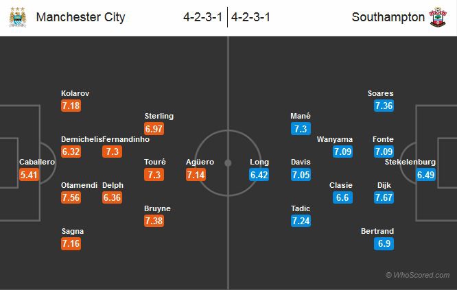Click the Bertrand player name
457x290 pixels.
pyautogui.click(x=377, y=231)
